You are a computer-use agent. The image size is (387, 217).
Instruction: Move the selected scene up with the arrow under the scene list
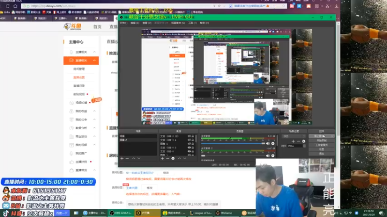pyautogui.click(x=134, y=159)
